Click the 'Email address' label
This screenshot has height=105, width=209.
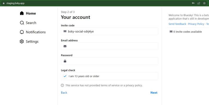point(69,40)
